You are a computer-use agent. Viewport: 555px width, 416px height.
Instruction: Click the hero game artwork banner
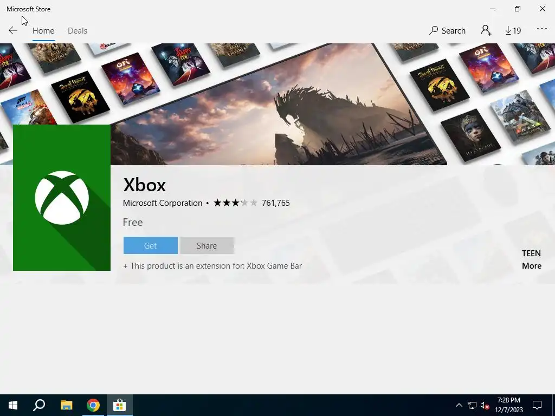pyautogui.click(x=277, y=104)
